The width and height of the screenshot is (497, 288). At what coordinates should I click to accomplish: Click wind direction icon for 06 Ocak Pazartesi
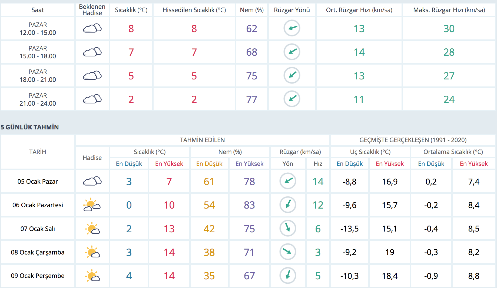[x=288, y=205]
